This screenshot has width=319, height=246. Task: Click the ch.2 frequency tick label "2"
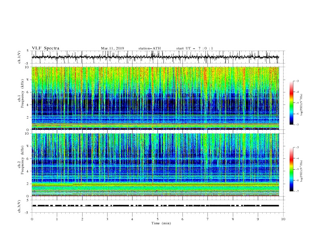coord(28,184)
